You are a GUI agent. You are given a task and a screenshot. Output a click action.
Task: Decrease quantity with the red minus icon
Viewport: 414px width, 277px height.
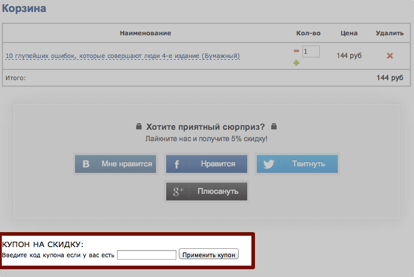296,51
